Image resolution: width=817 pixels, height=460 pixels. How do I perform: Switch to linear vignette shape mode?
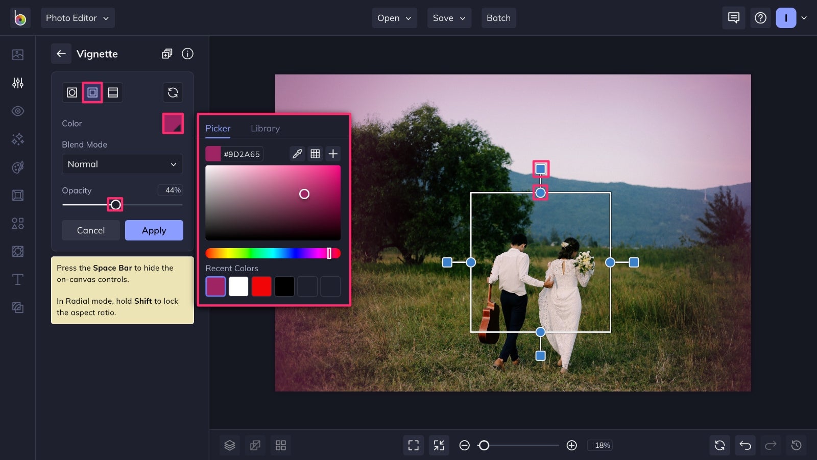click(113, 92)
